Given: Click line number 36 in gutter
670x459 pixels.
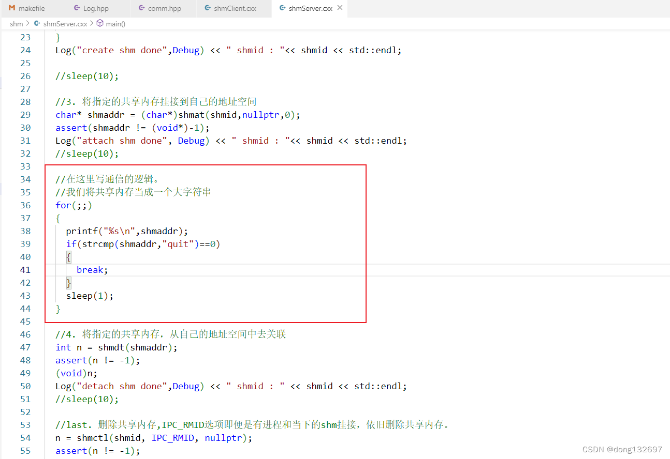Looking at the screenshot, I should click(25, 205).
